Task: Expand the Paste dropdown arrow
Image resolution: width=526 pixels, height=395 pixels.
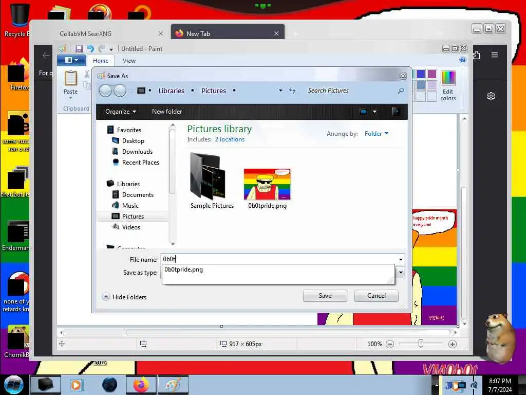Action: [x=70, y=98]
